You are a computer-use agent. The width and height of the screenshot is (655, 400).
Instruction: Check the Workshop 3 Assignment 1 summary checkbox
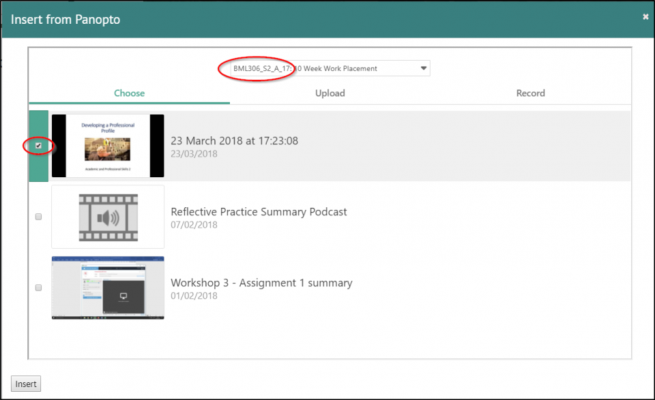pyautogui.click(x=38, y=288)
